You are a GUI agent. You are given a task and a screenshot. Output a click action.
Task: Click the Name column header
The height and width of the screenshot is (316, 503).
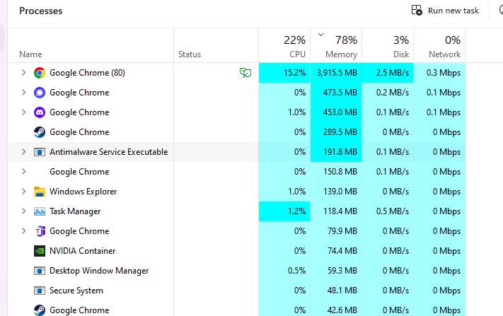point(30,54)
